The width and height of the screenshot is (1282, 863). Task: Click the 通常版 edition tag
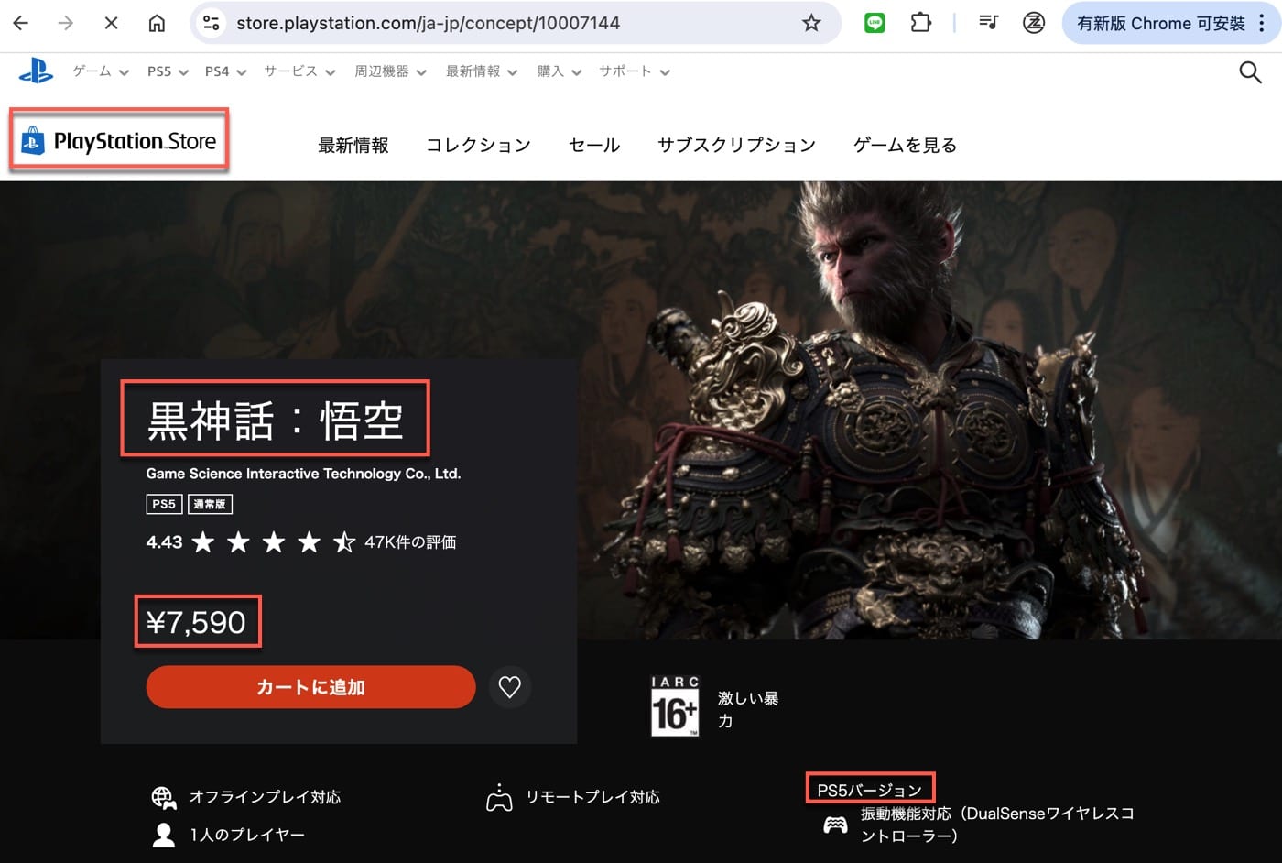[x=210, y=504]
